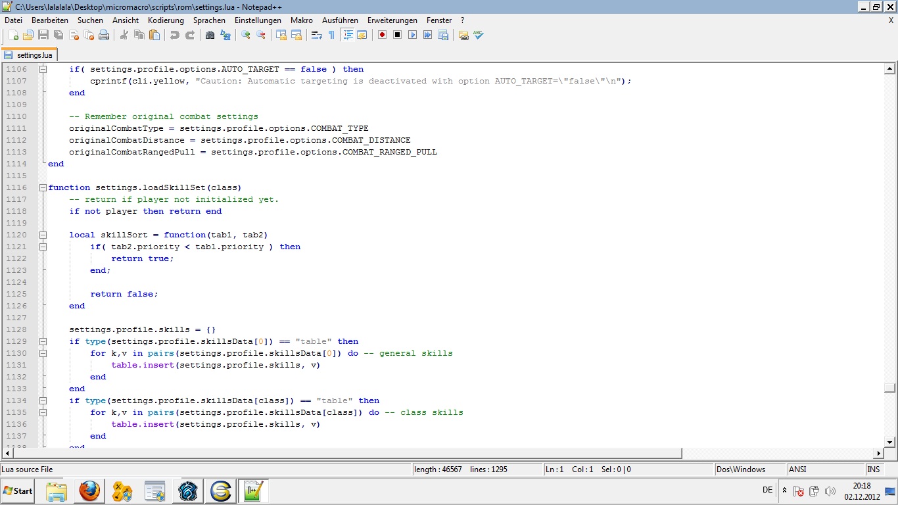Image resolution: width=898 pixels, height=505 pixels.
Task: Click the Play macro icon
Action: pos(412,35)
